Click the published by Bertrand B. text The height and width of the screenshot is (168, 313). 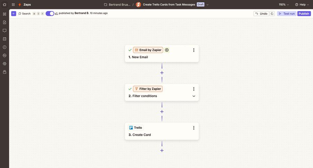point(74,13)
